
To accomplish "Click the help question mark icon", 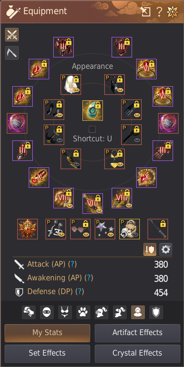I will click(x=159, y=11).
